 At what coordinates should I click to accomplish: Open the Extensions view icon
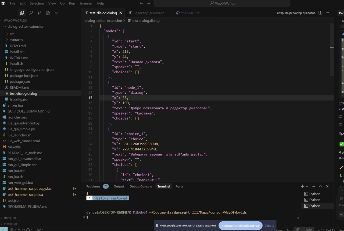48,13
